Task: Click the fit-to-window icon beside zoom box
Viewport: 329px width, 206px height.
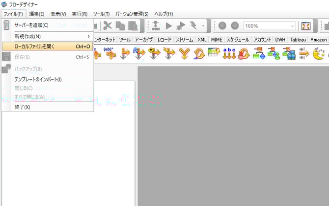Action: [306, 26]
